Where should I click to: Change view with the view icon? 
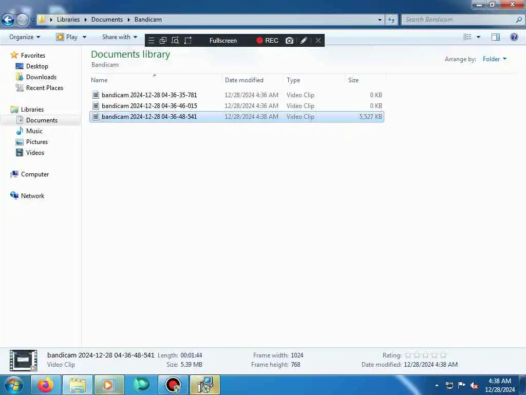point(467,37)
